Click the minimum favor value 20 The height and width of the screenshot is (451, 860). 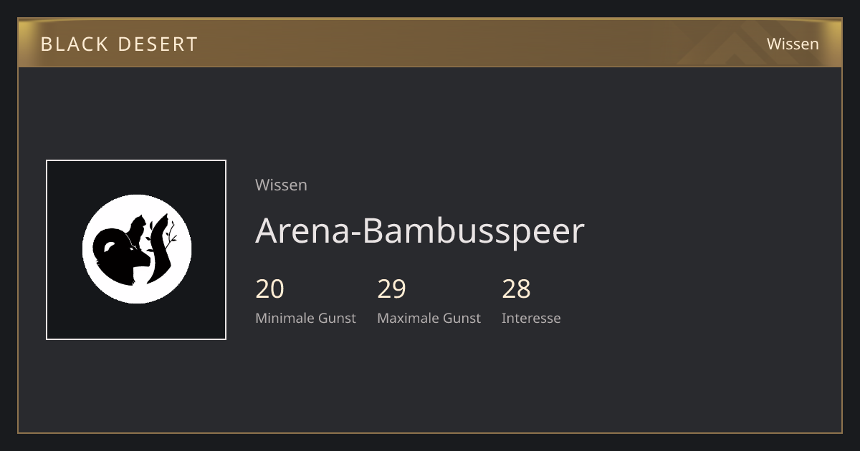(269, 289)
